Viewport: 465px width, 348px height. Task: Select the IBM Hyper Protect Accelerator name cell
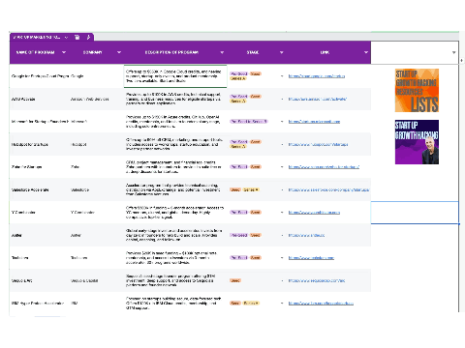pos(39,304)
